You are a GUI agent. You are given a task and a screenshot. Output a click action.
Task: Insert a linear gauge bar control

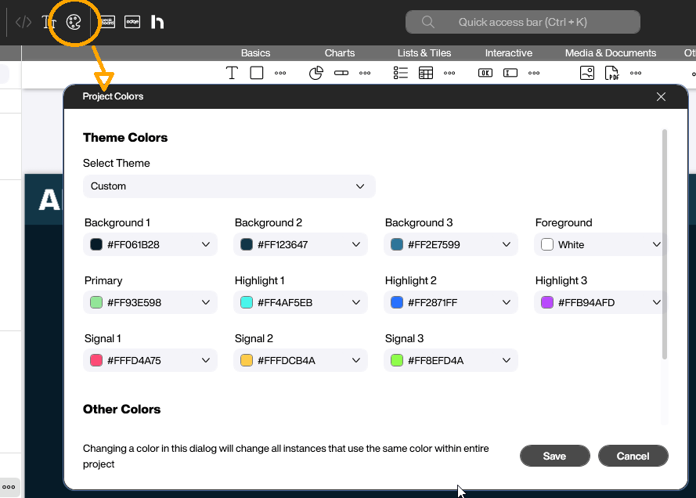(341, 73)
